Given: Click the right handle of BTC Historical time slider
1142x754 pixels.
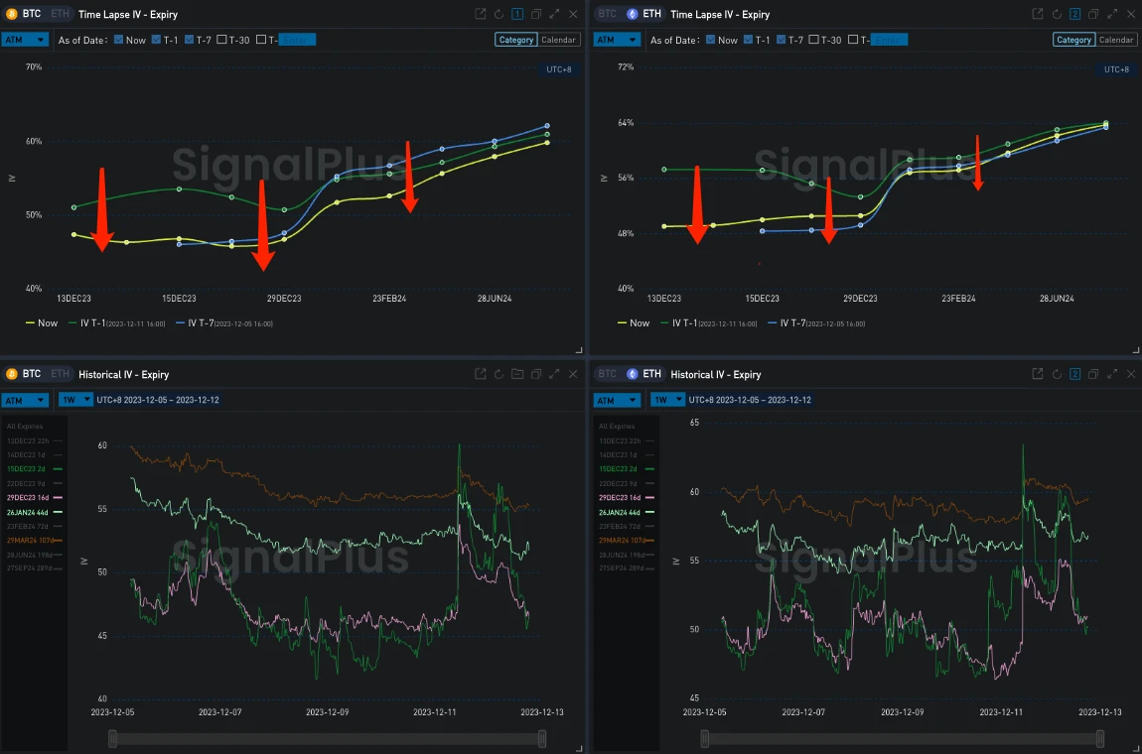Looking at the screenshot, I should point(542,738).
